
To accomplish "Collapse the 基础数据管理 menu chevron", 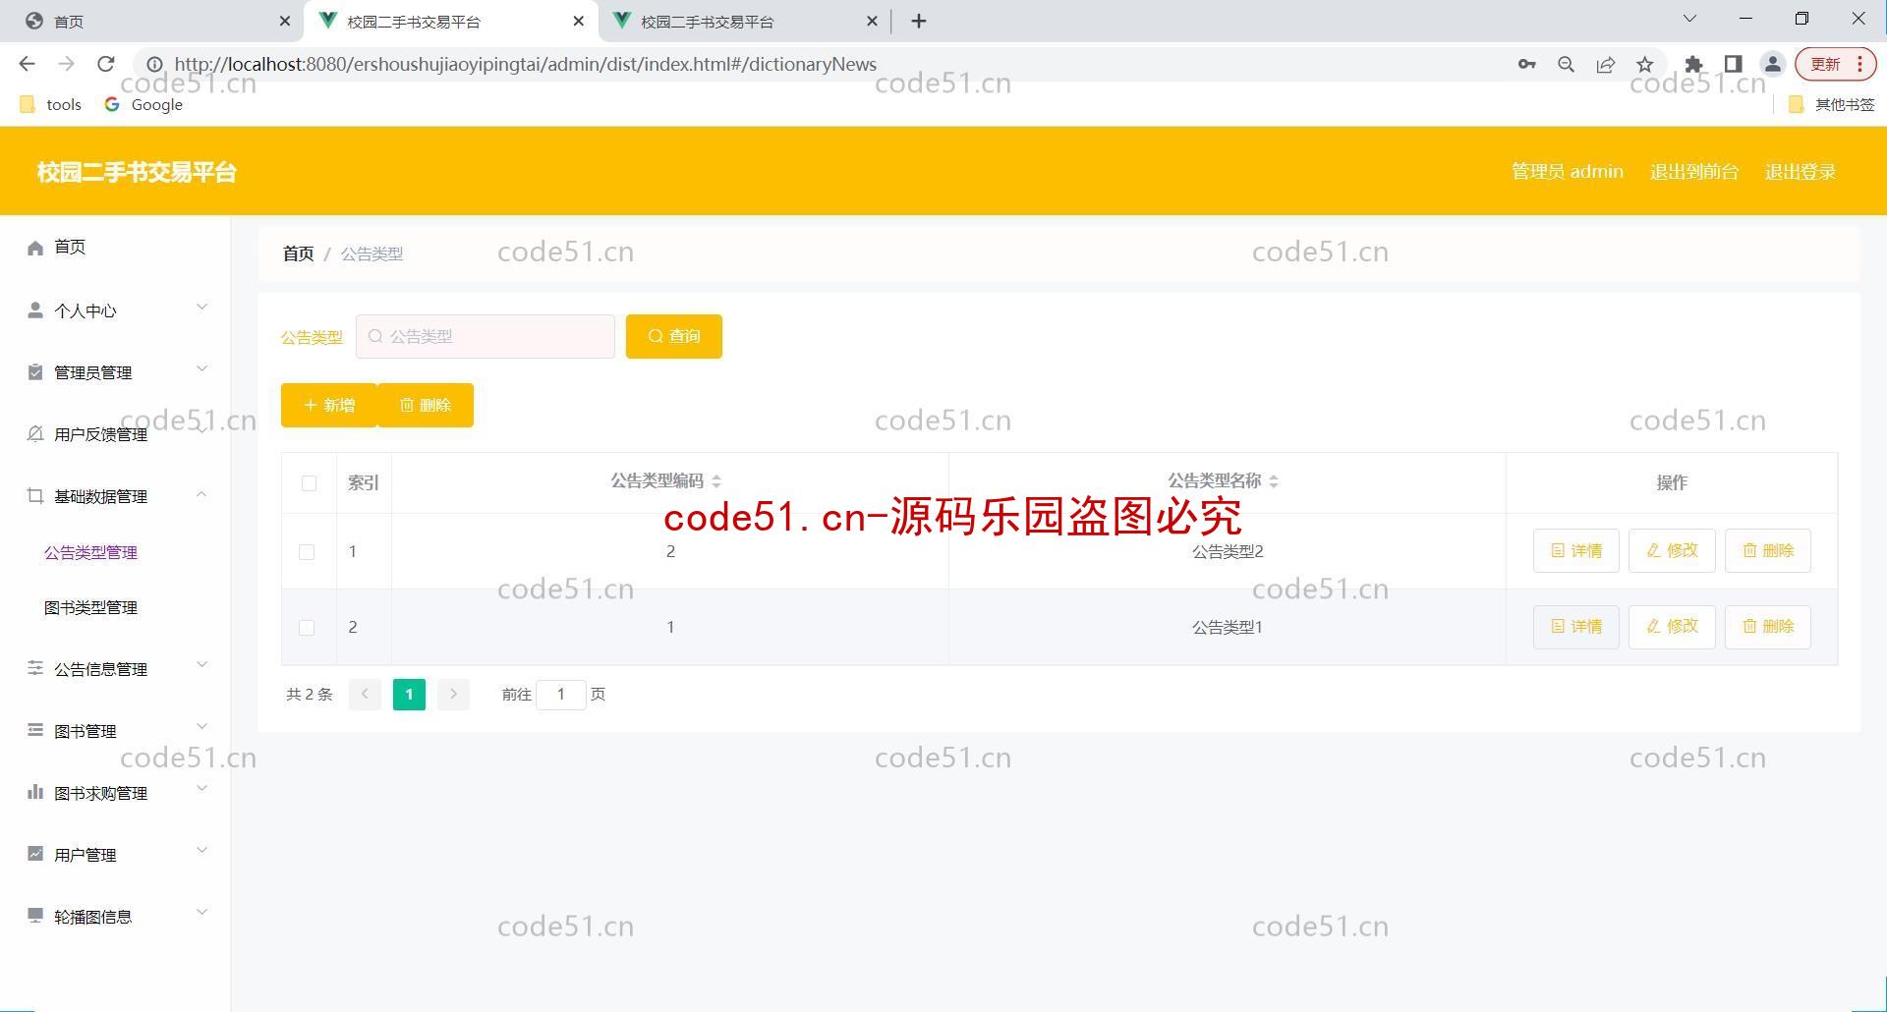I will 201,494.
